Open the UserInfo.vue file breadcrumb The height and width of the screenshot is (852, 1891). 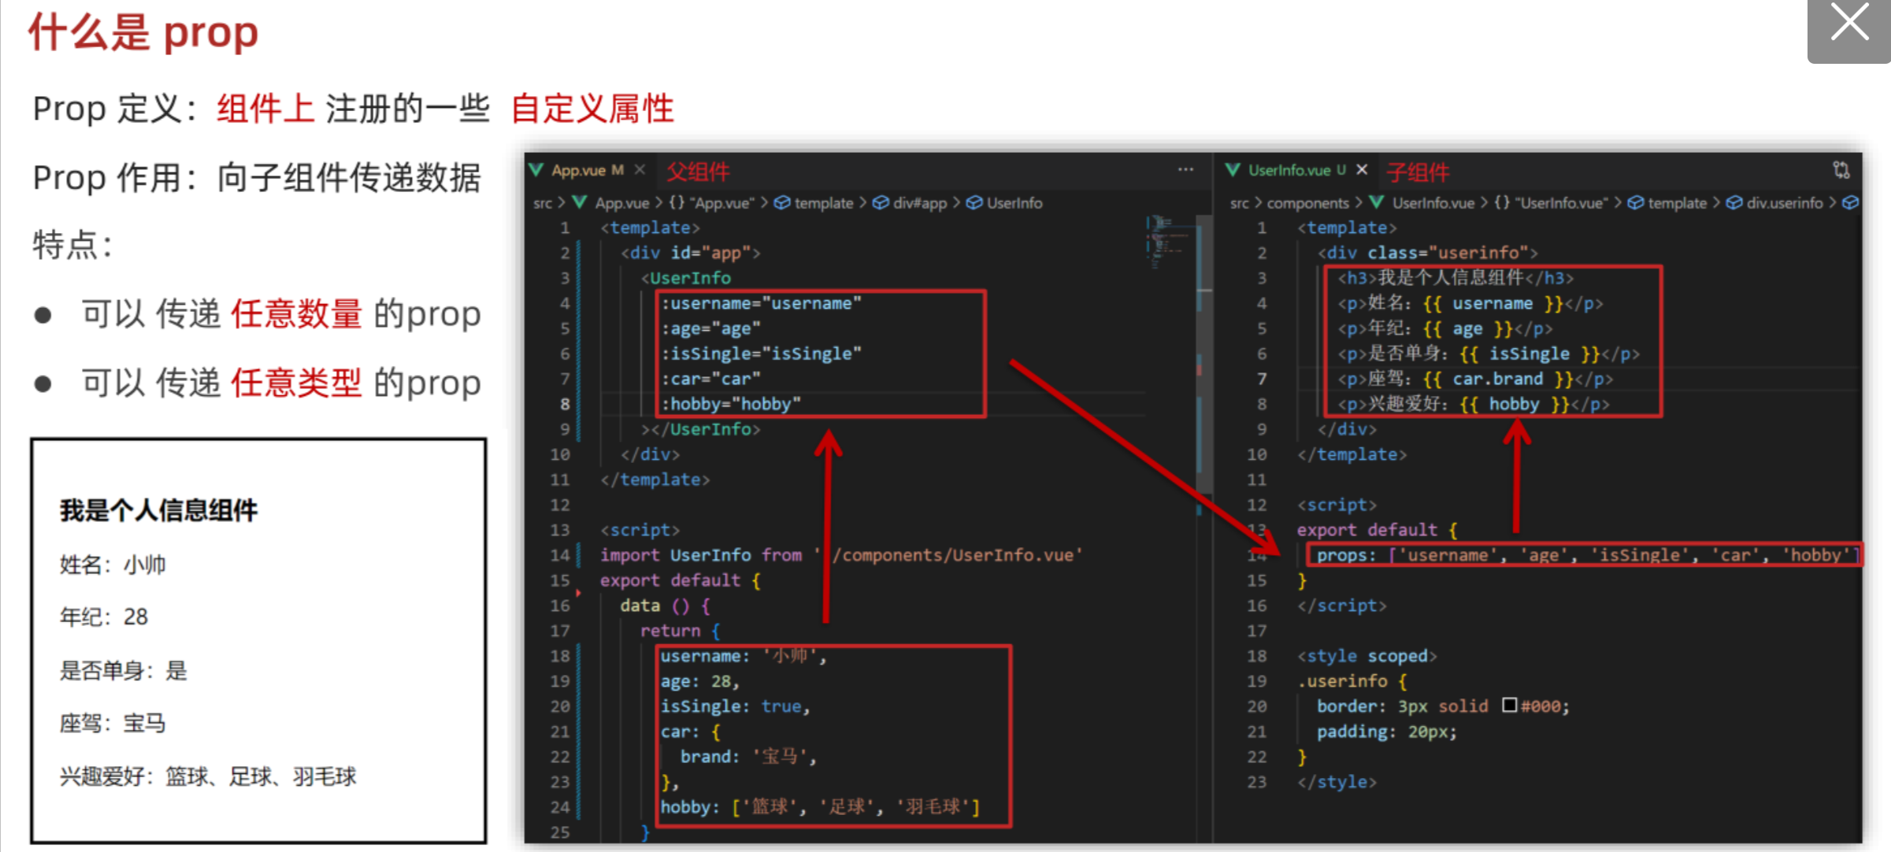(x=1433, y=203)
